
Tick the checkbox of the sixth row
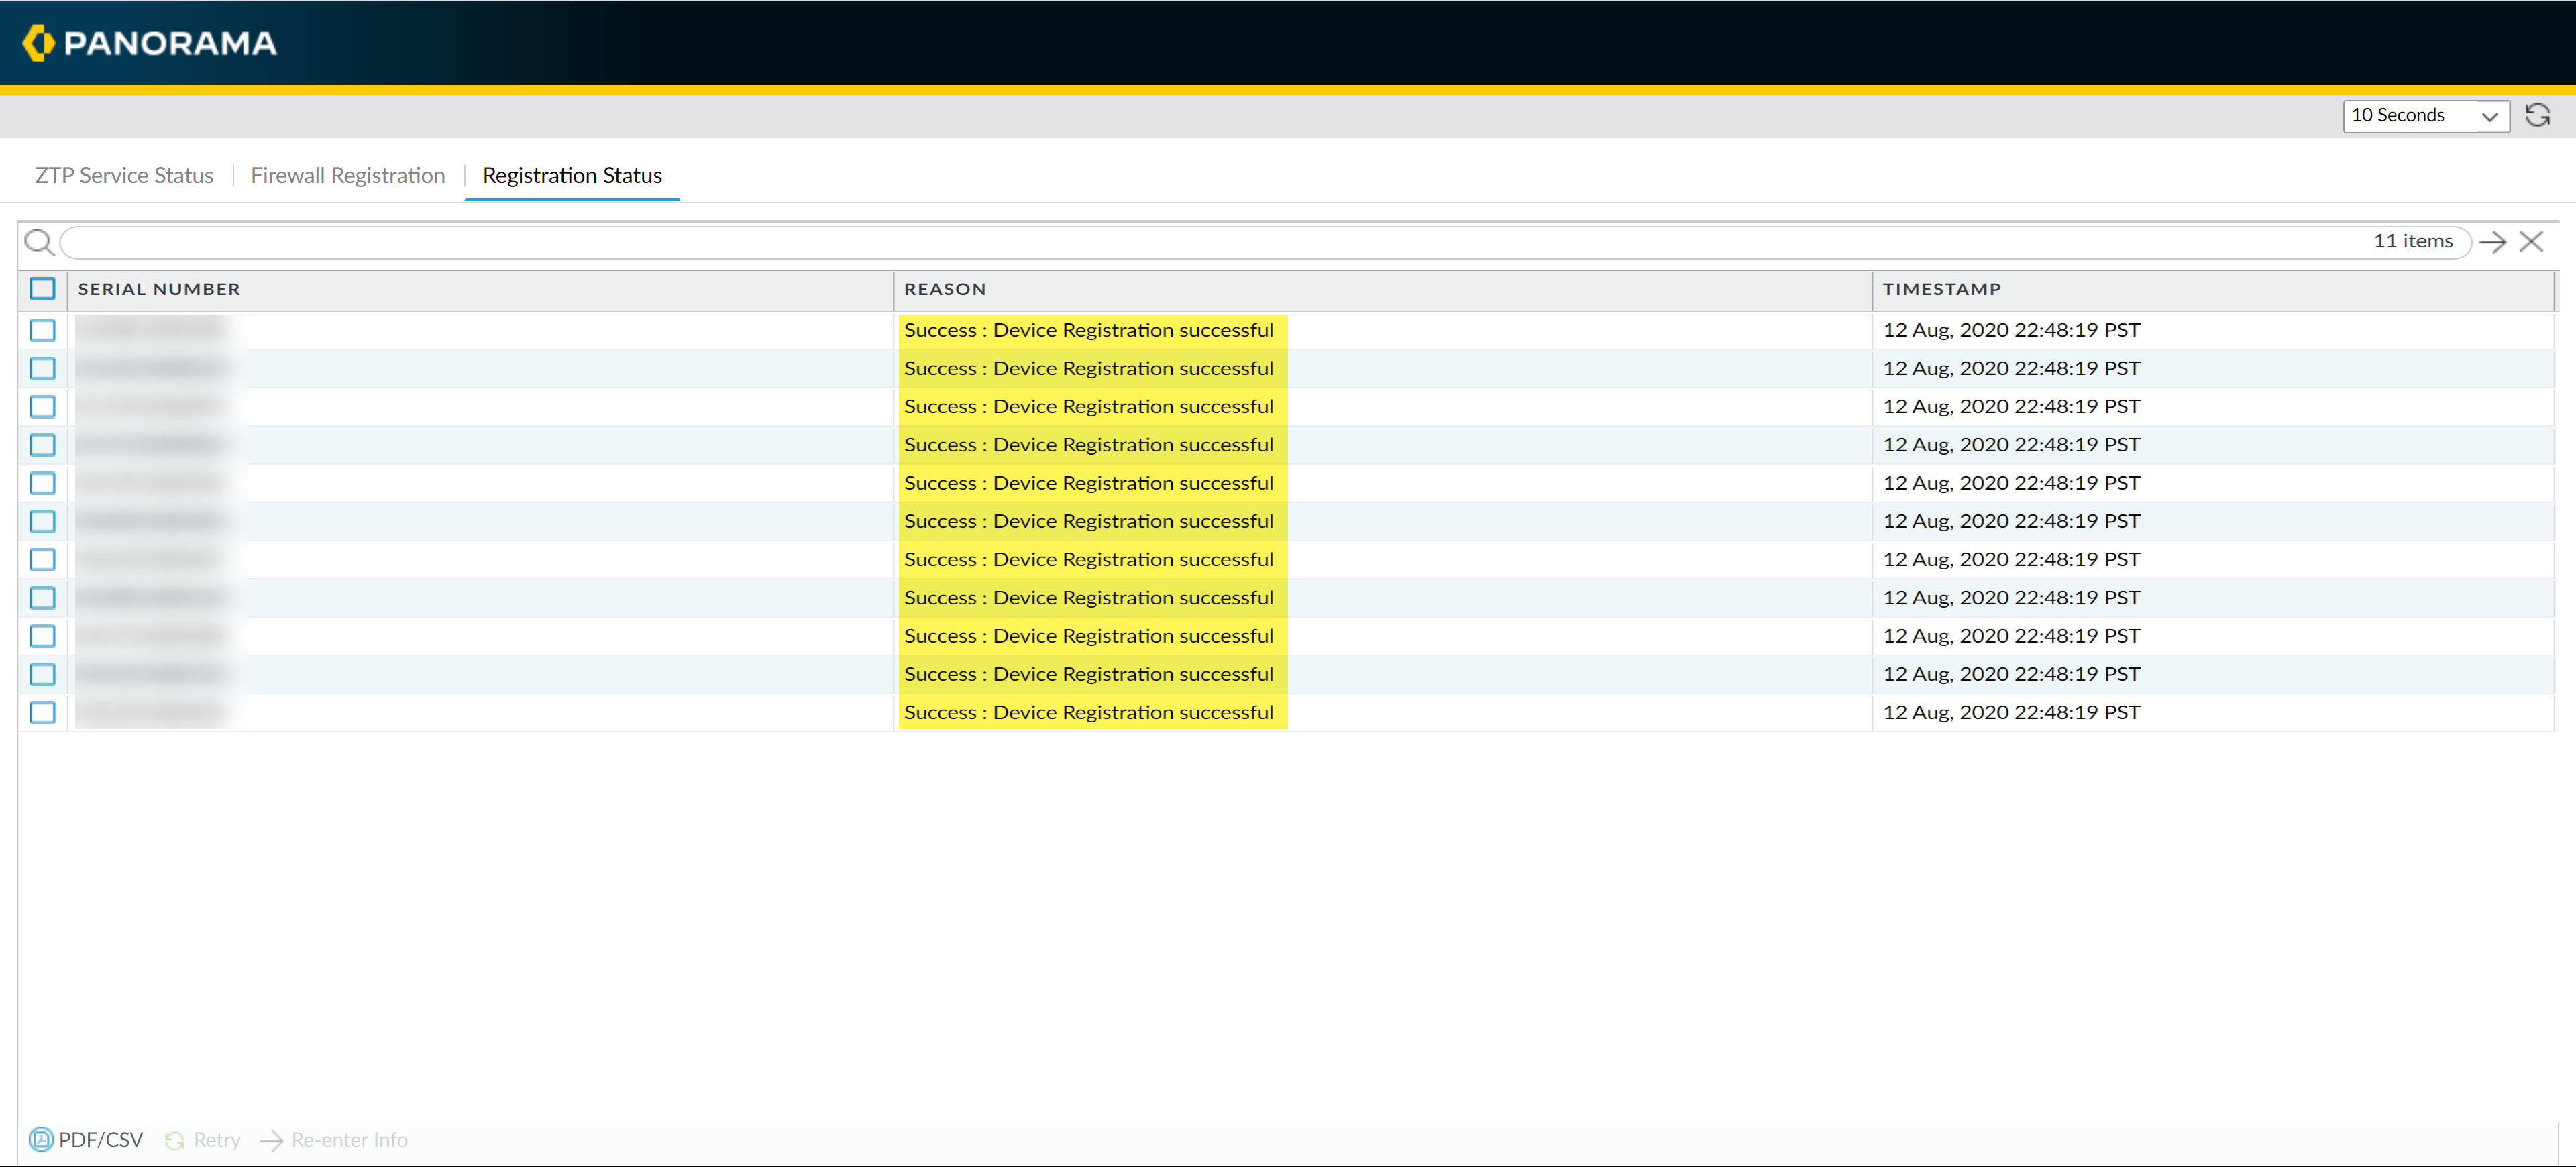point(42,521)
